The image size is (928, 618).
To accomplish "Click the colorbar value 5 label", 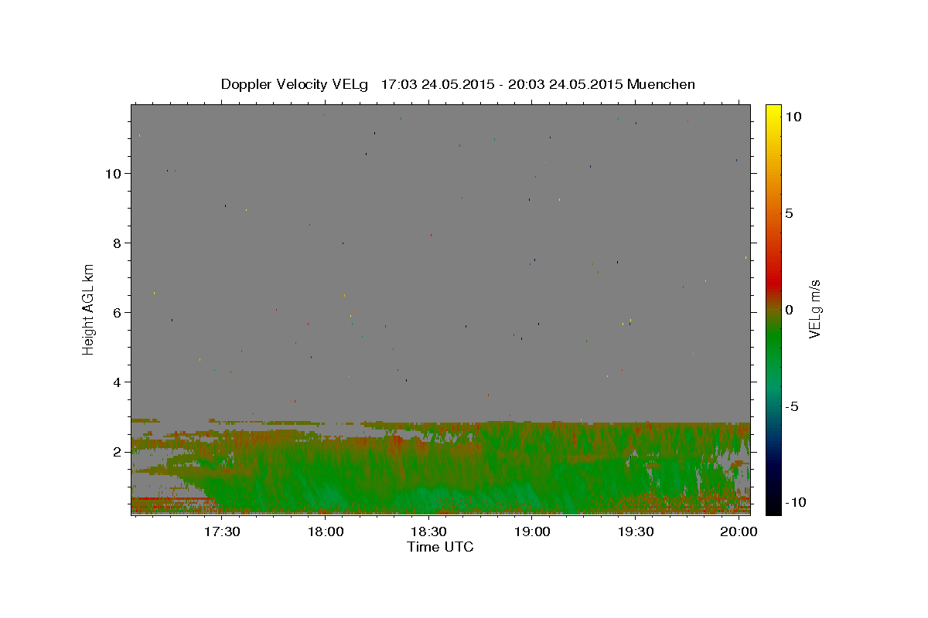I will 790,213.
